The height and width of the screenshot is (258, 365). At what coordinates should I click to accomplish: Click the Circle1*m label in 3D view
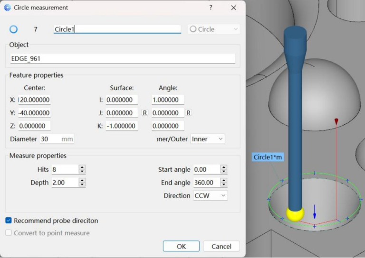[x=268, y=157]
